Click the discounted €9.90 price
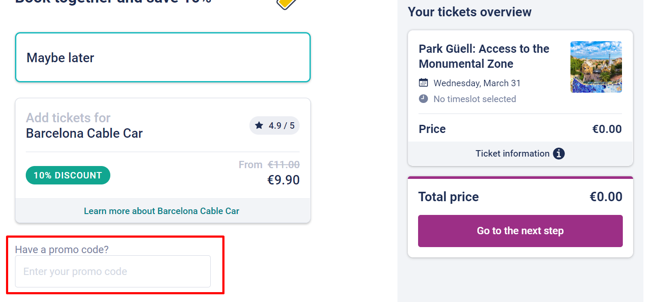The height and width of the screenshot is (302, 646). tap(283, 180)
